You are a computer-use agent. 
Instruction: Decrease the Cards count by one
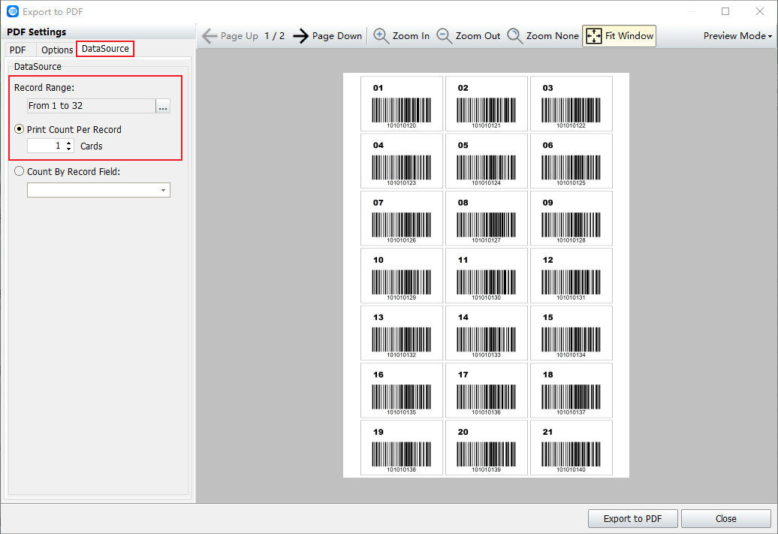(69, 149)
